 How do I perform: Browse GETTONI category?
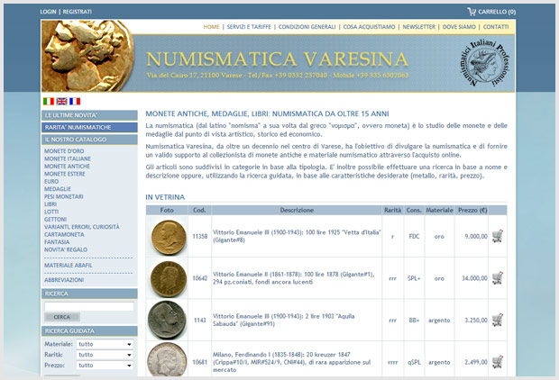click(55, 220)
